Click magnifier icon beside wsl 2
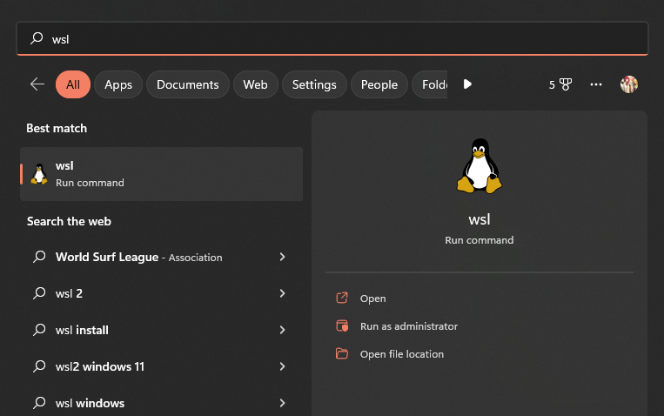The image size is (664, 416). point(39,292)
